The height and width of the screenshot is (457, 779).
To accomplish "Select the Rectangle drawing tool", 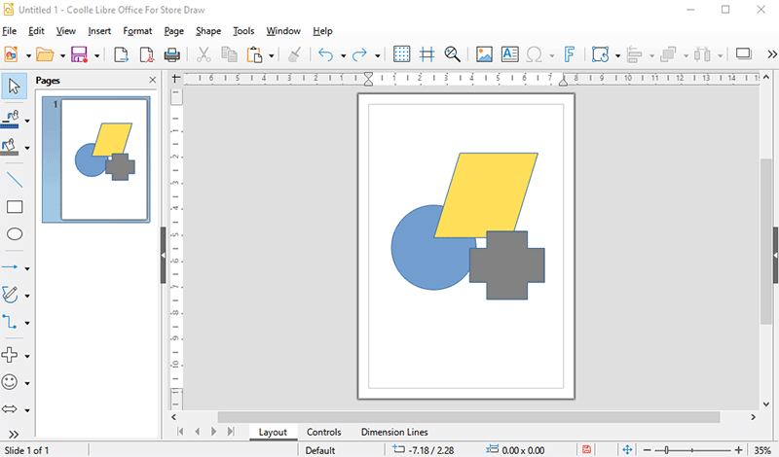I will point(15,207).
